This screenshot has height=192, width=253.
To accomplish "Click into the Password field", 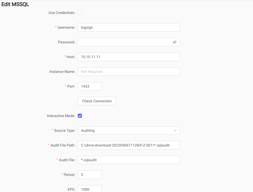I will coord(129,42).
